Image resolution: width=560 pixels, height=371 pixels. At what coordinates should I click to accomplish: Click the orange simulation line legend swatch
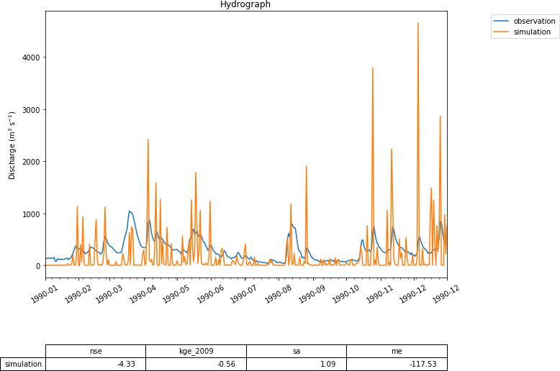click(502, 32)
